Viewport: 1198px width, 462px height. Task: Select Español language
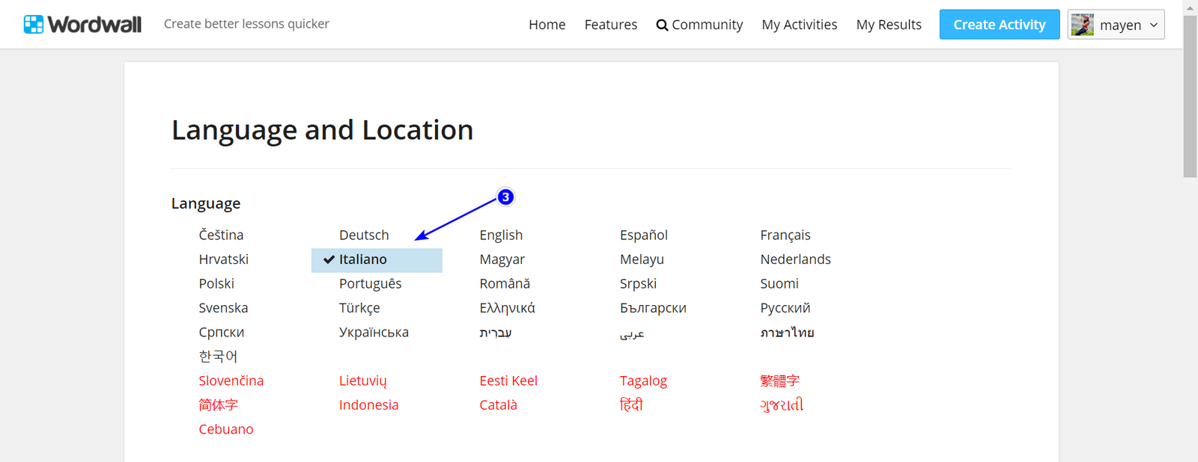coord(644,235)
